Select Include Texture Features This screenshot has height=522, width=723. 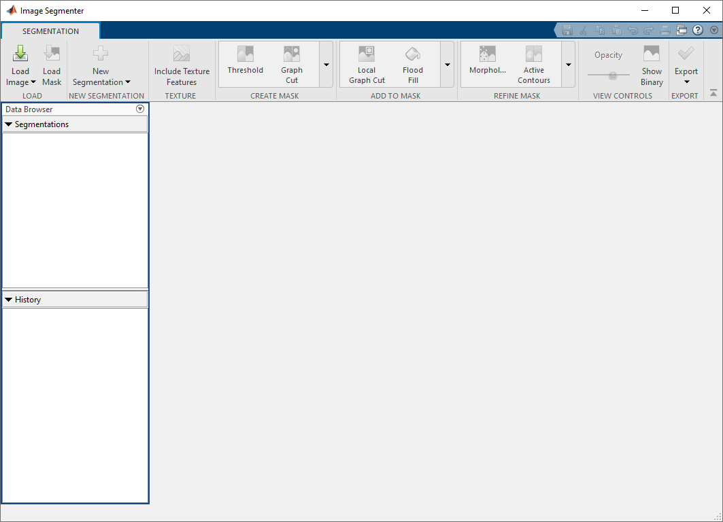click(182, 65)
